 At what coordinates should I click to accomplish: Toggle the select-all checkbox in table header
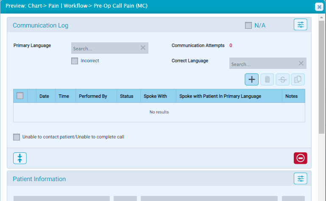click(x=20, y=96)
